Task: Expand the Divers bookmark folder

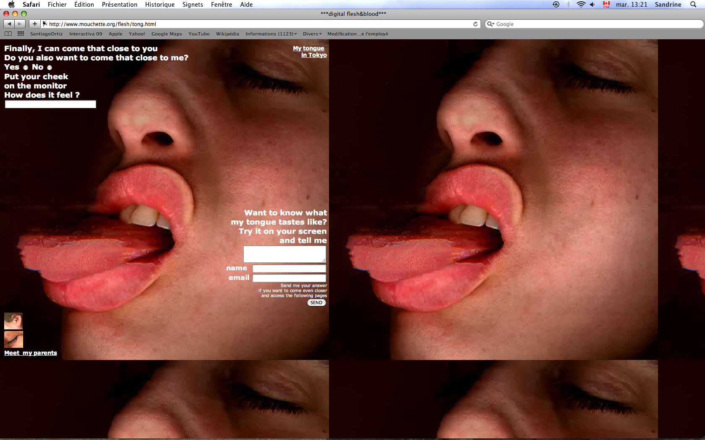Action: [x=312, y=34]
